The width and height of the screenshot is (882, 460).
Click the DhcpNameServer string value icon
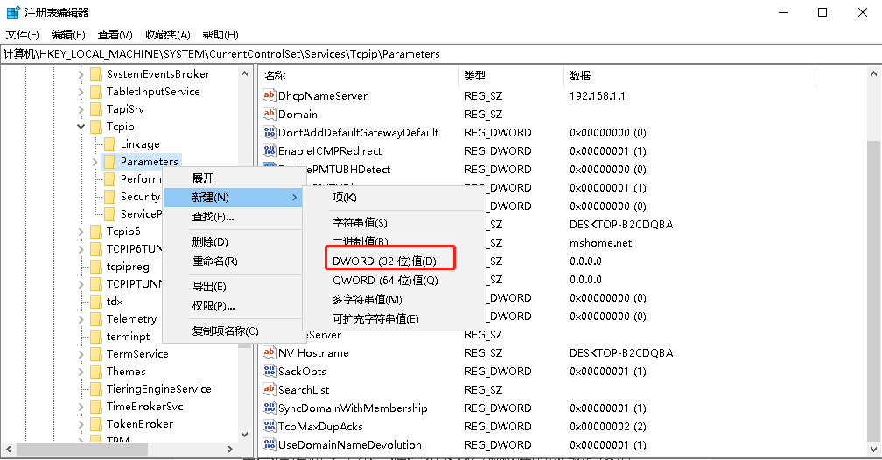[x=269, y=96]
